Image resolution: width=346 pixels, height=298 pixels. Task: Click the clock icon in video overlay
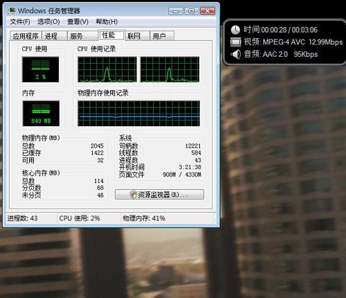tap(235, 30)
